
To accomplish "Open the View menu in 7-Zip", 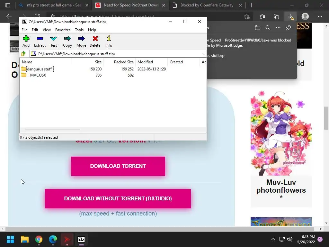I will pyautogui.click(x=47, y=30).
